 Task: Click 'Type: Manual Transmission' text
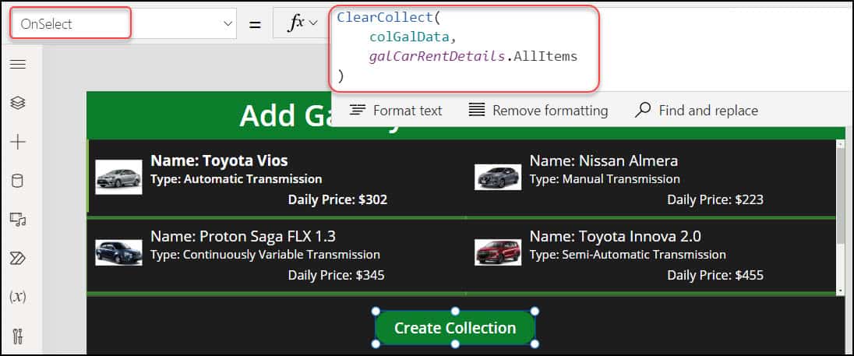coord(605,179)
